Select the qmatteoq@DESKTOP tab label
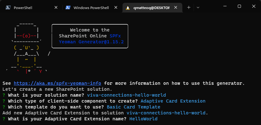 (x=151, y=8)
